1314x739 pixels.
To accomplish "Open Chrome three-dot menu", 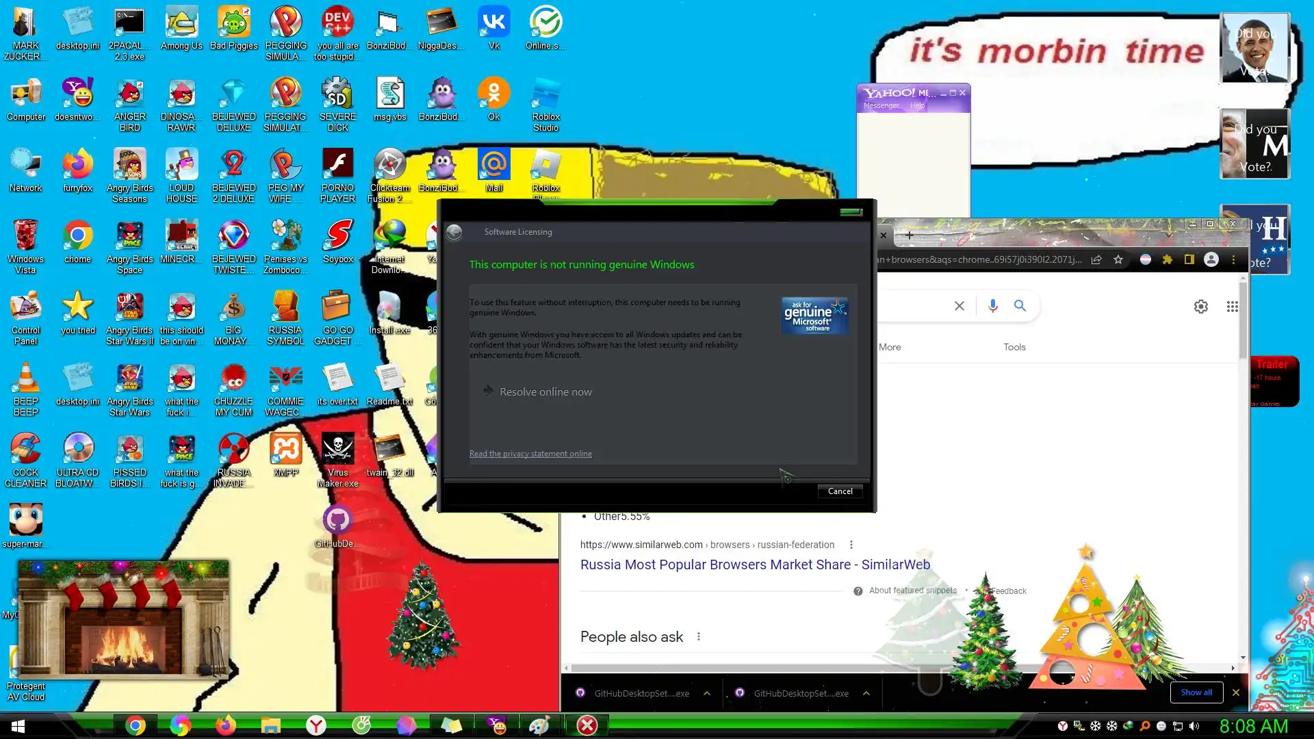I will tap(1233, 259).
